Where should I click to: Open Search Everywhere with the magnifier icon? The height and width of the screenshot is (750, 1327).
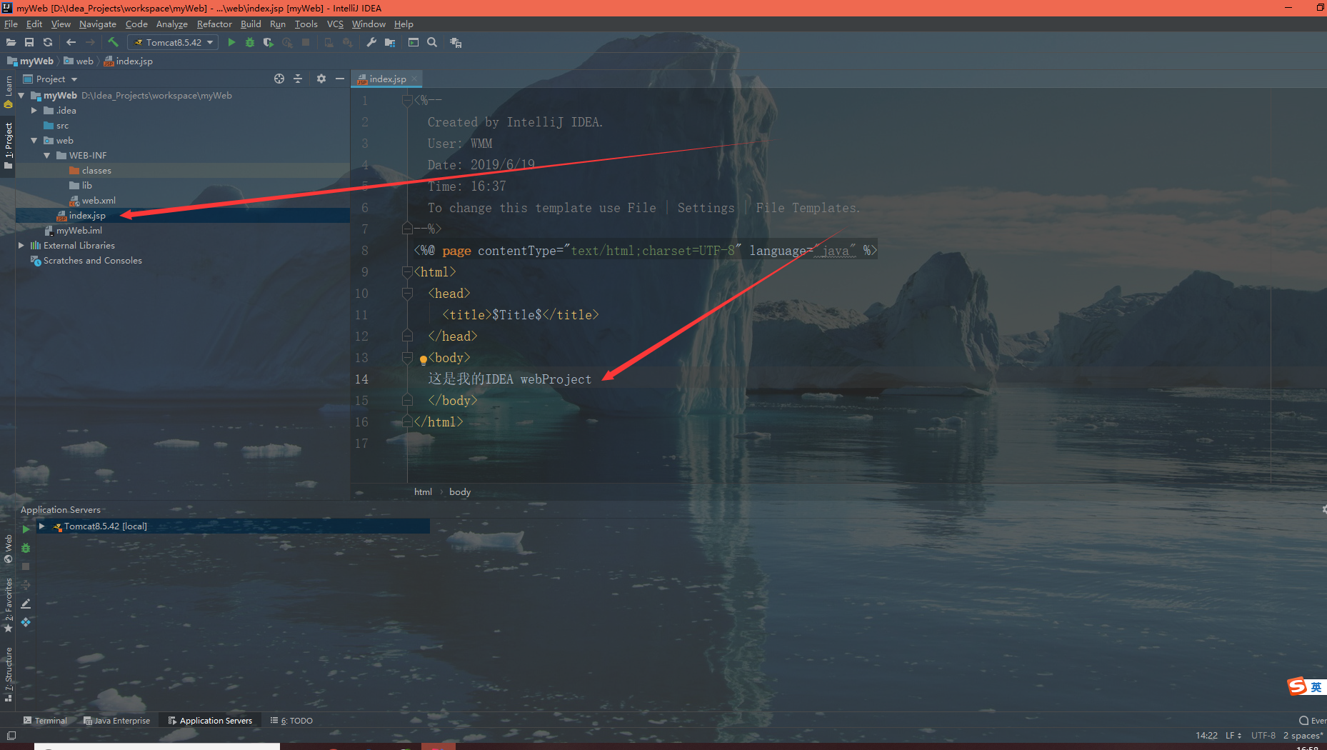coord(431,42)
